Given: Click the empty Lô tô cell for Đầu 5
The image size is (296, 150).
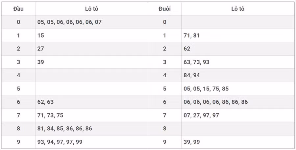Looking at the screenshot, I should (91, 89).
